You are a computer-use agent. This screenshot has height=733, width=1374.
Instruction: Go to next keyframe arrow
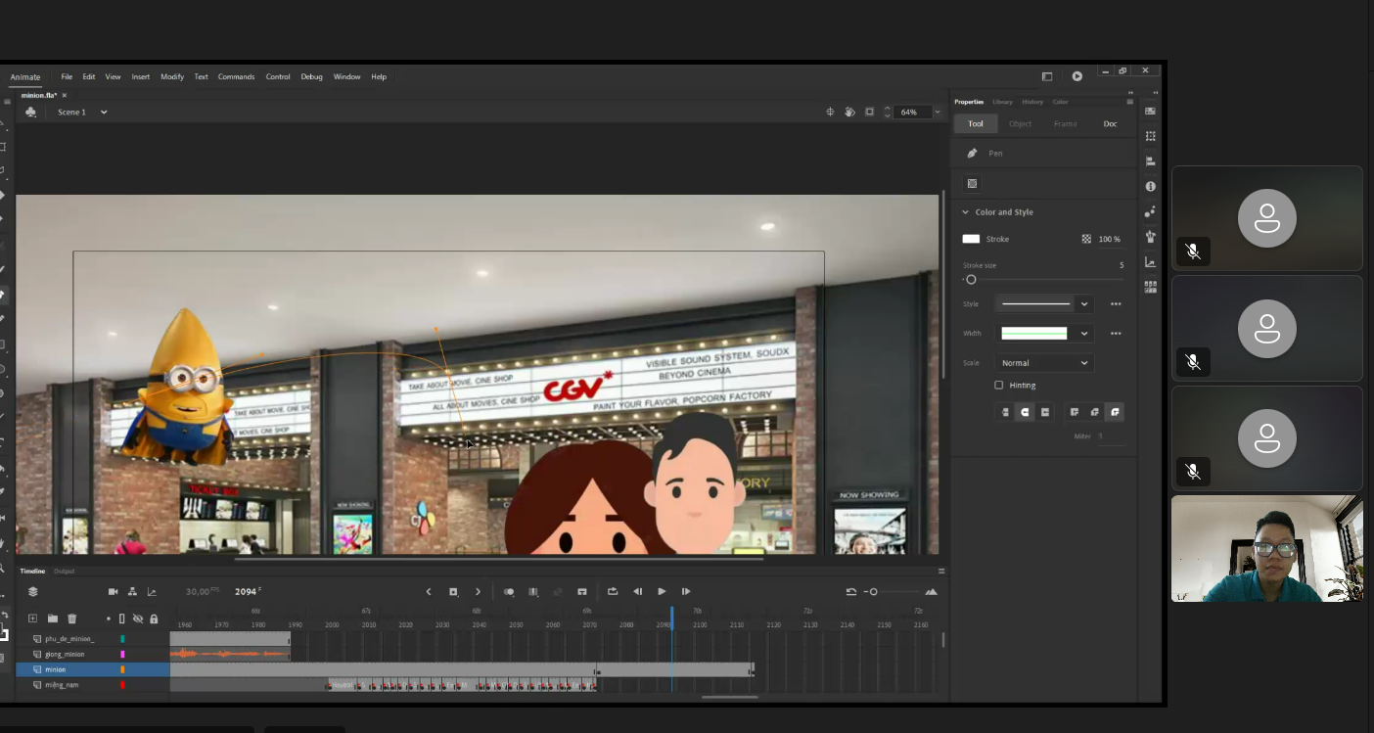click(x=478, y=591)
